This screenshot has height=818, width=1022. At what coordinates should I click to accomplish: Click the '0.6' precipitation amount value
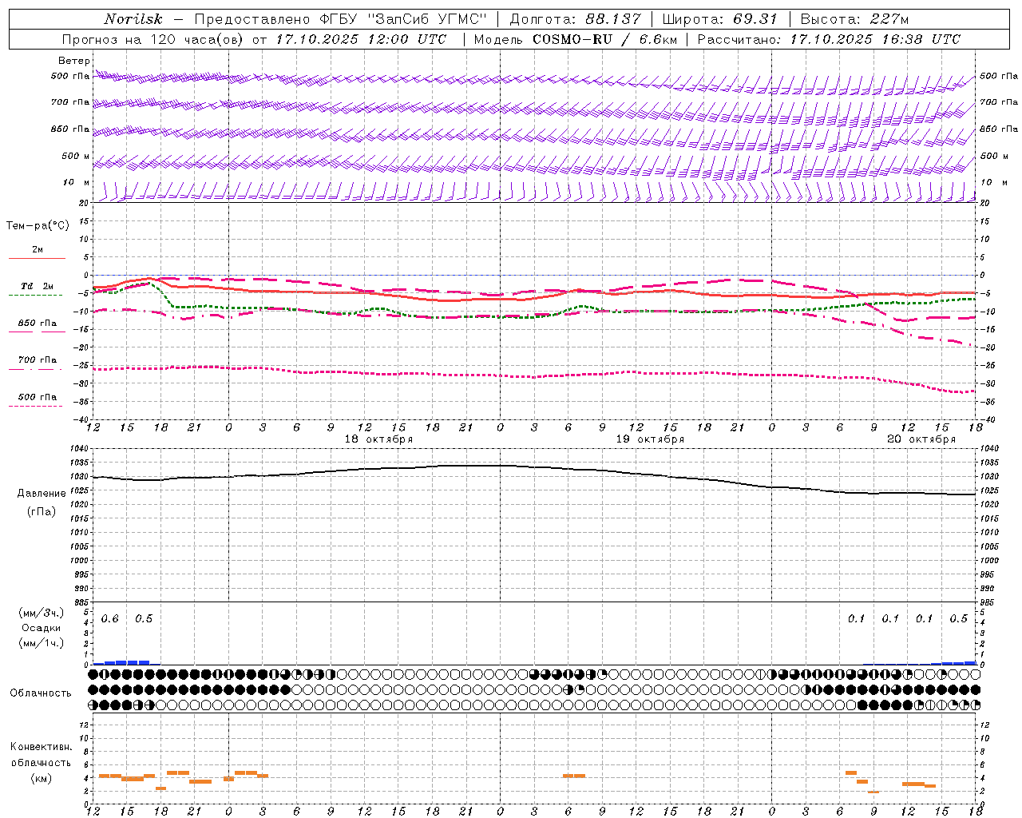click(110, 619)
